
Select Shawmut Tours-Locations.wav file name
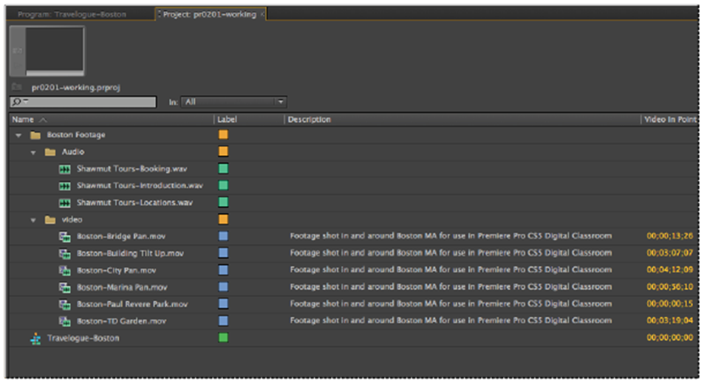[134, 203]
